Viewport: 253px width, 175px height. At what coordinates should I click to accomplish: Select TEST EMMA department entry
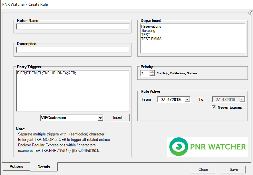(x=151, y=39)
